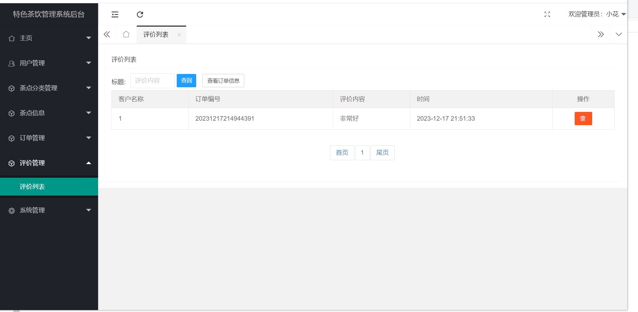Viewport: 638px width, 312px height.
Task: Click the 评价内容 search input field
Action: (152, 81)
